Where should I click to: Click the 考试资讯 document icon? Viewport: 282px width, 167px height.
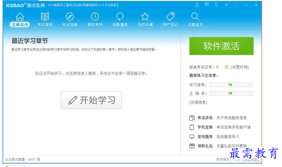pyautogui.click(x=192, y=118)
